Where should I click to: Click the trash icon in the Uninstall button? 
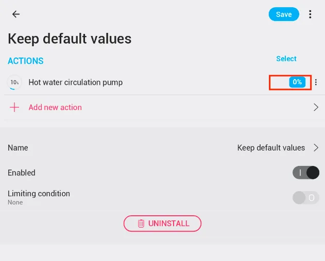[141, 223]
